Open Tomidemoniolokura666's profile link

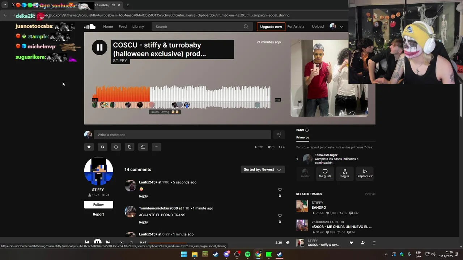point(158,208)
